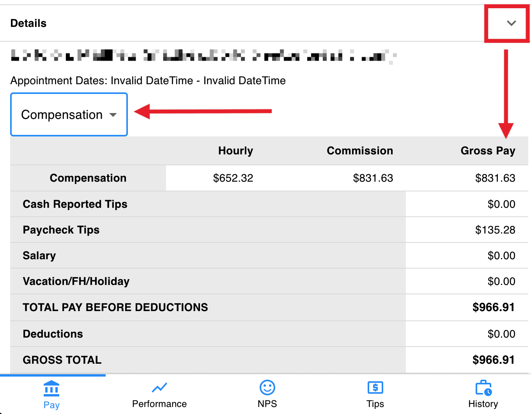This screenshot has width=531, height=414.
Task: Click the Performance tab label
Action: point(159,404)
